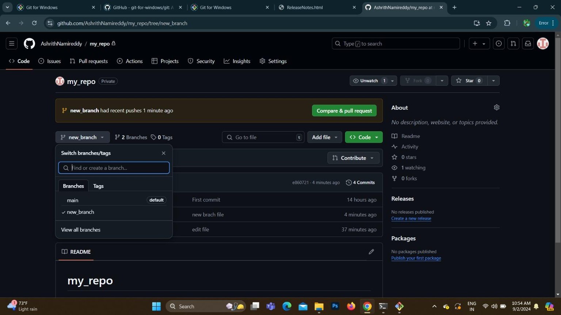Focus the Find or create a branch field
Screen dimensions: 561x315
pyautogui.click(x=114, y=168)
